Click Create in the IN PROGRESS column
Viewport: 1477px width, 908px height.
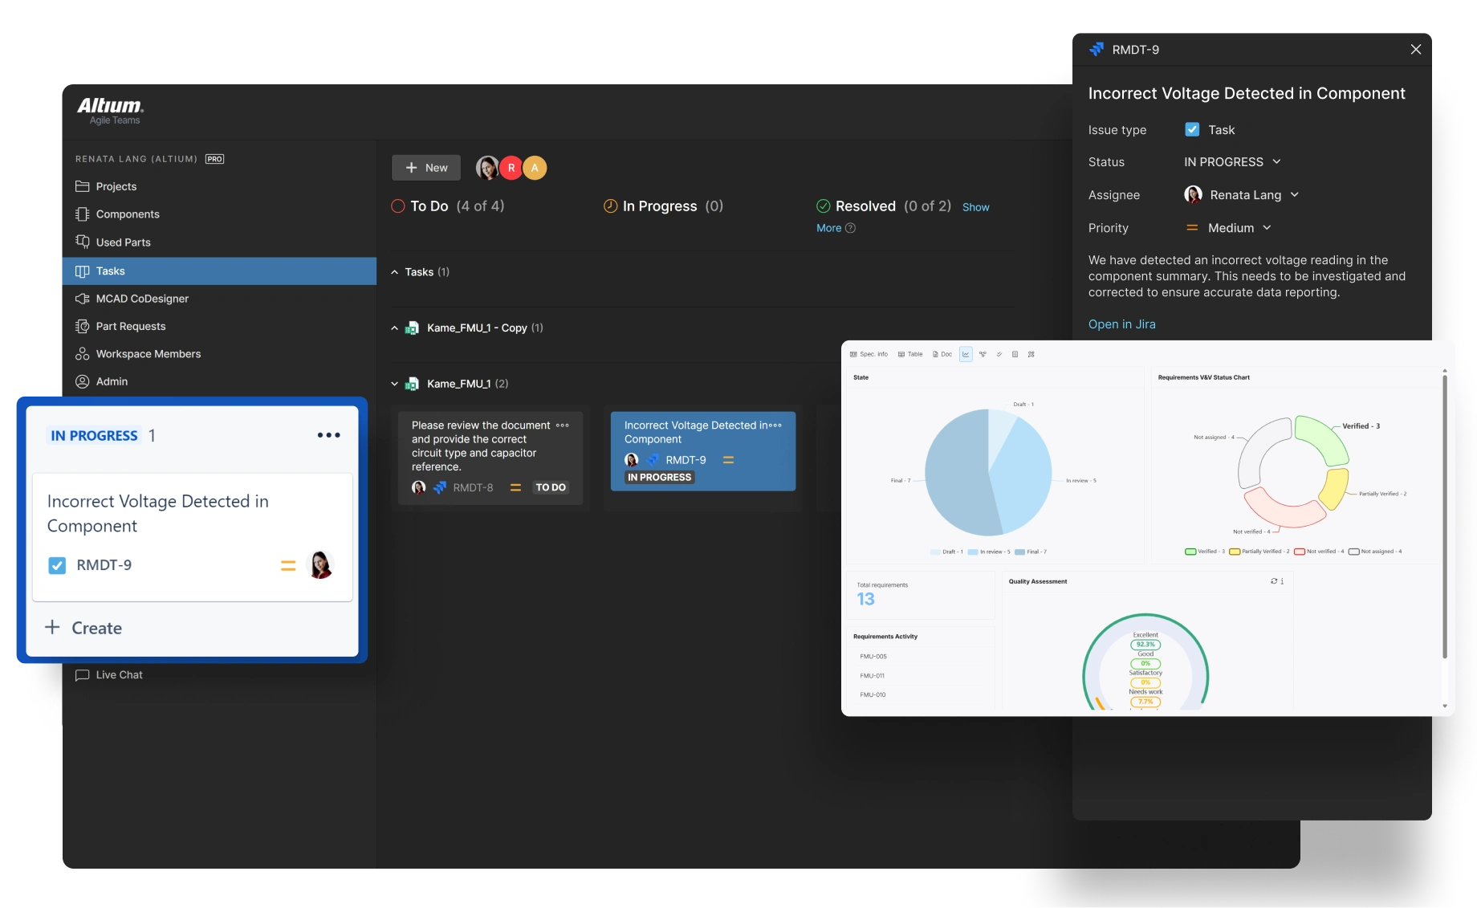[x=83, y=628]
